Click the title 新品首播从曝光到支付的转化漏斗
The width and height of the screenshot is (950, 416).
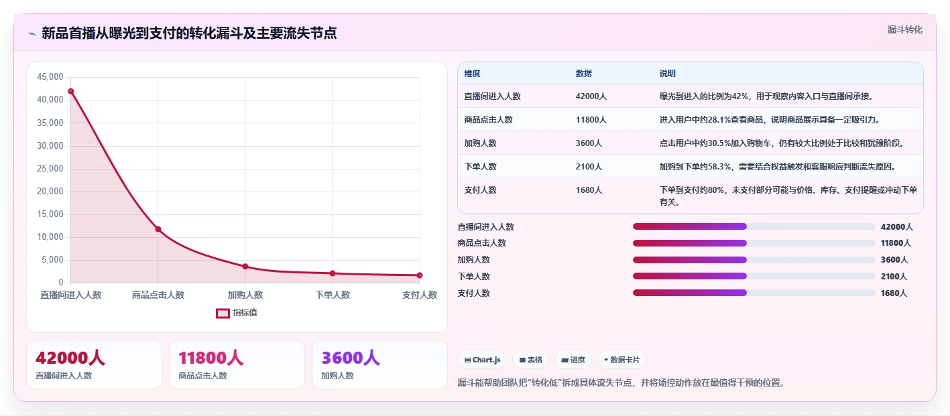click(x=189, y=33)
